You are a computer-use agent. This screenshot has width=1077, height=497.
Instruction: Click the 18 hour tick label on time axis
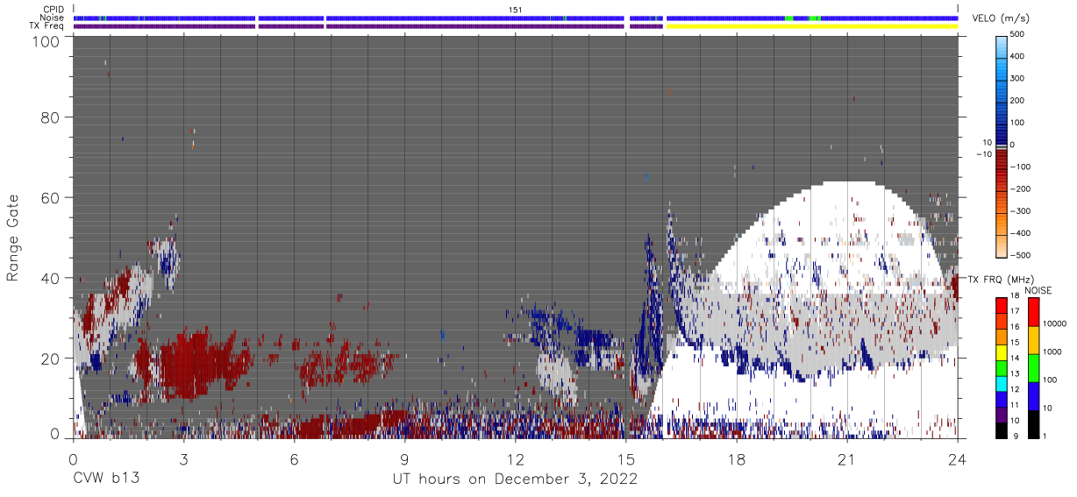pyautogui.click(x=737, y=458)
